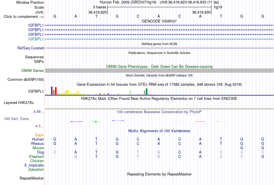Click the tall dark purple GTEx expression bar
The width and height of the screenshot is (274, 185).
pyautogui.click(x=52, y=91)
